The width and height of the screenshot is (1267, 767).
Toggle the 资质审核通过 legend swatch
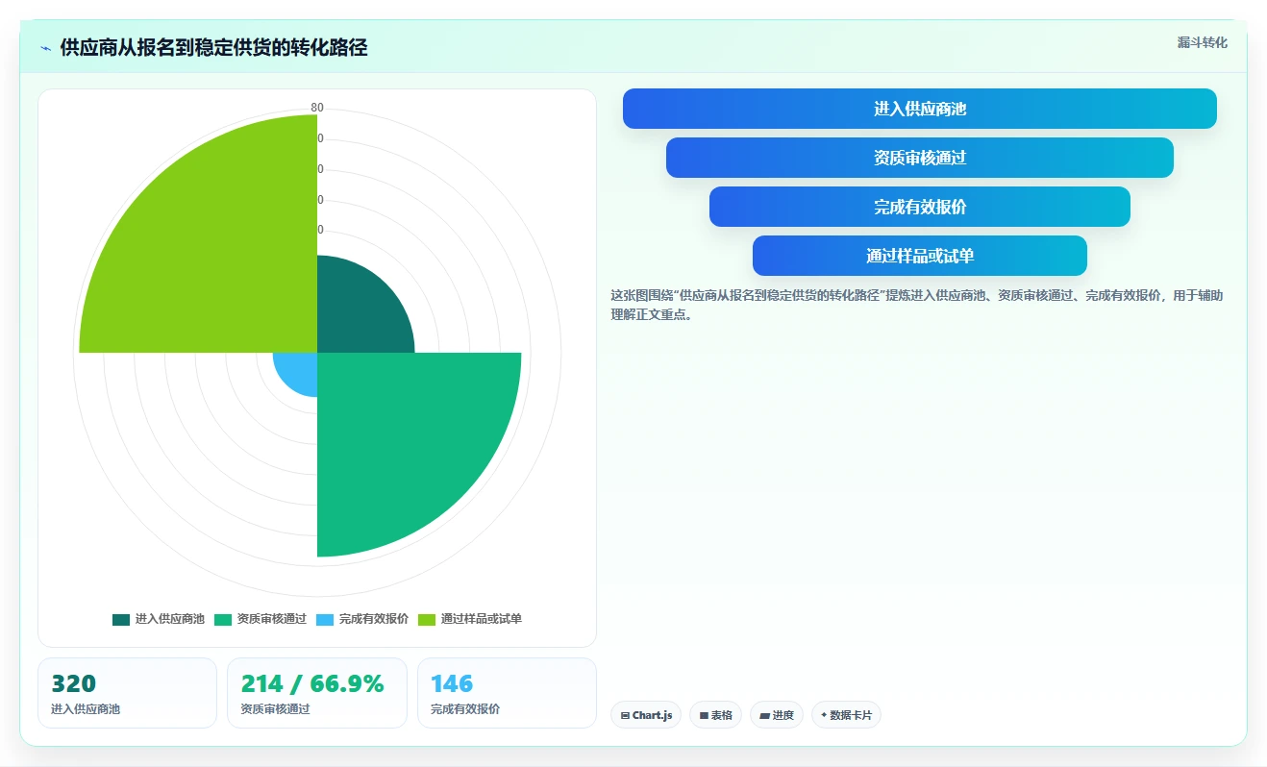pyautogui.click(x=223, y=620)
